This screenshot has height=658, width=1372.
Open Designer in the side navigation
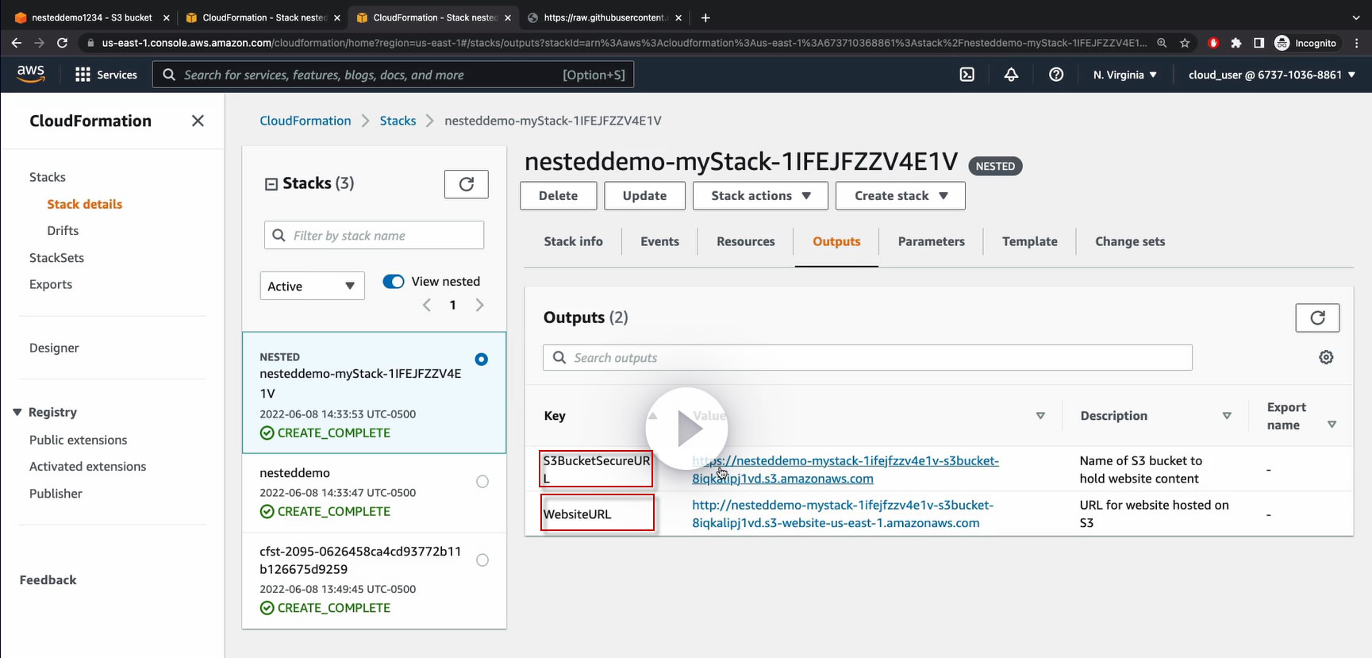pos(54,348)
